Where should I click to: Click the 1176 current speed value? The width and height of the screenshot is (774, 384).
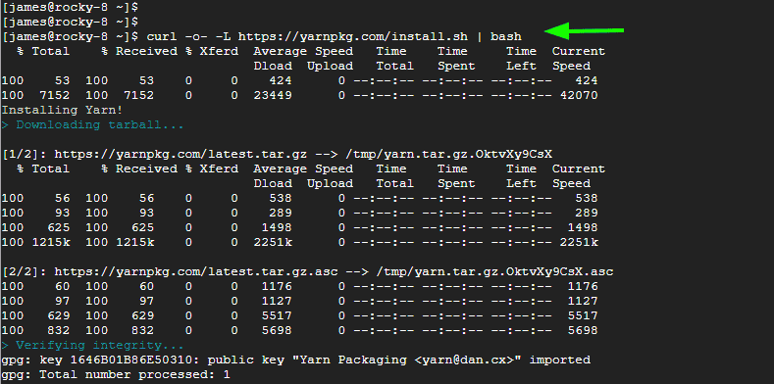click(583, 286)
